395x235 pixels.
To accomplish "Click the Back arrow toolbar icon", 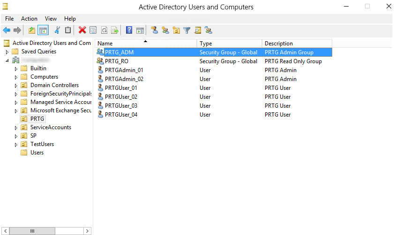I will click(7, 30).
